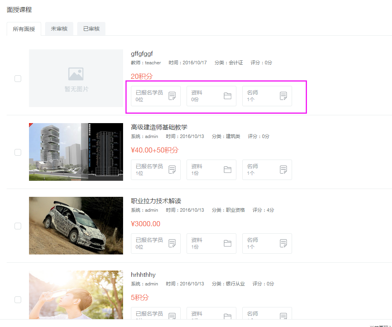Check the box next to 职业拉力技术解读
Screen dimensions: 392x327
[x=18, y=226]
